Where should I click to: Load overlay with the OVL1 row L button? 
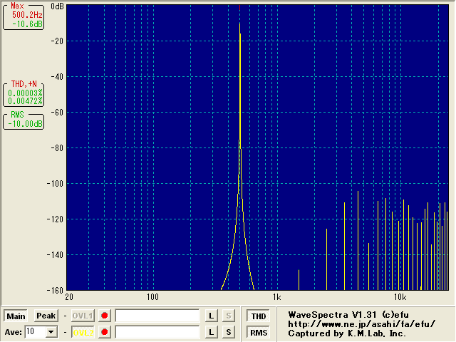212,316
